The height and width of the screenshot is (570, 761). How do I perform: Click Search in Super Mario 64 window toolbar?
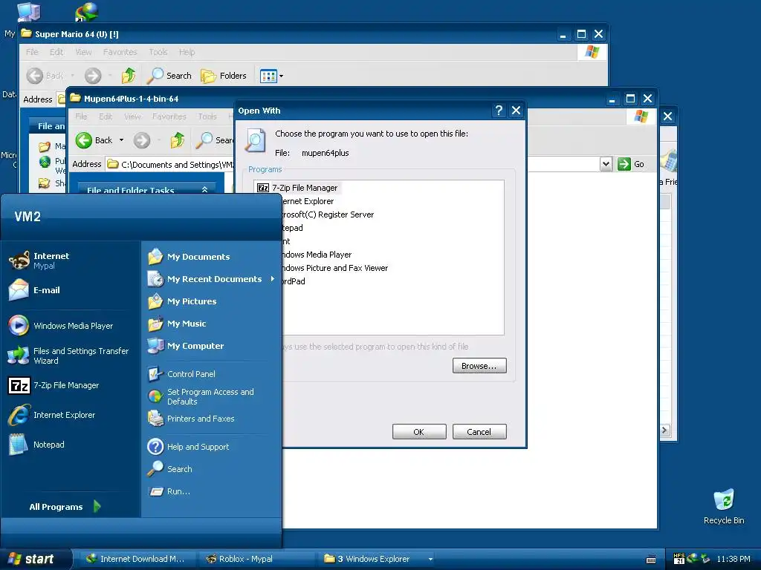point(169,76)
